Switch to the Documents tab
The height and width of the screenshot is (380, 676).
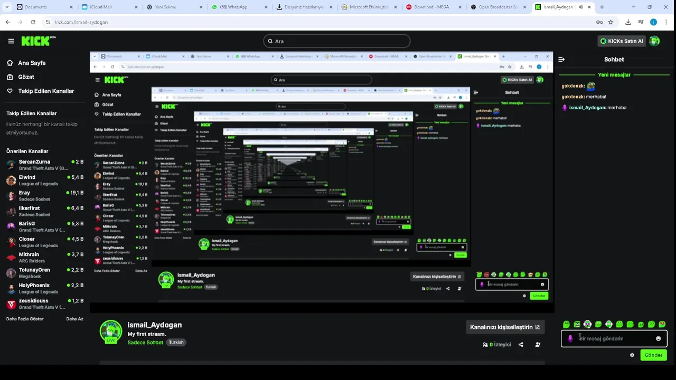(45, 7)
